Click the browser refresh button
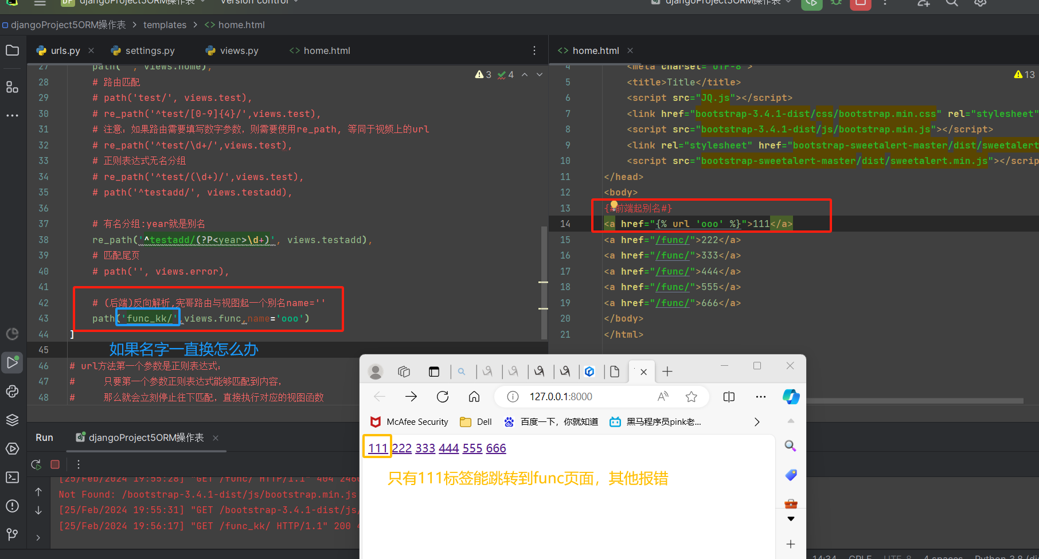 click(x=443, y=397)
